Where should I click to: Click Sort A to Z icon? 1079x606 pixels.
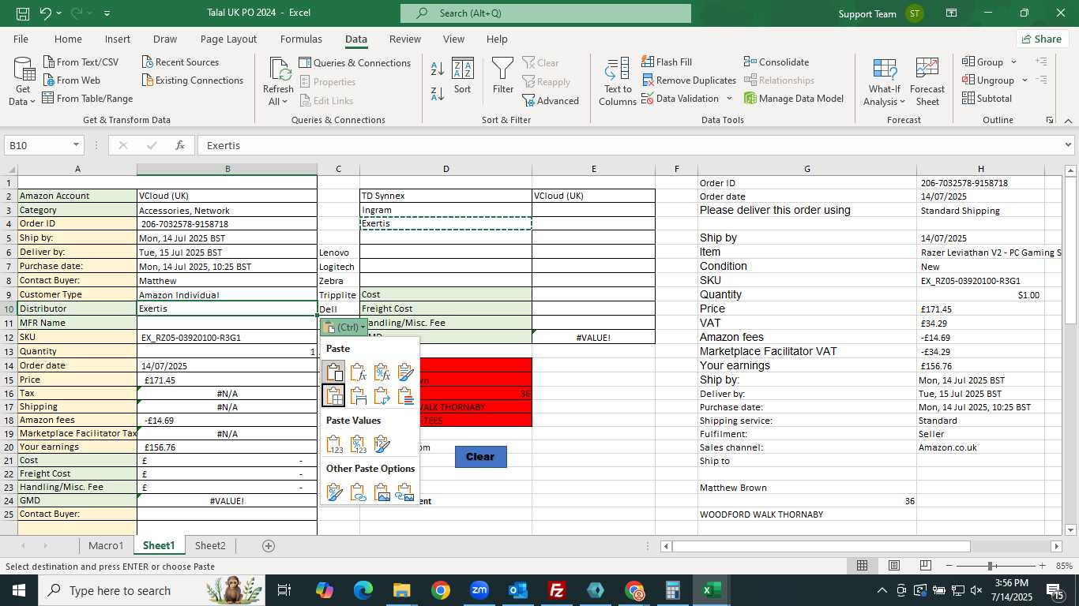(437, 69)
